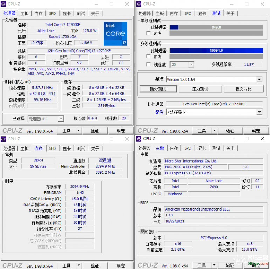Image resolution: width=270 pixels, height=269 pixels.
Task: Close the mainboard CPU-Z window
Action: (262, 139)
